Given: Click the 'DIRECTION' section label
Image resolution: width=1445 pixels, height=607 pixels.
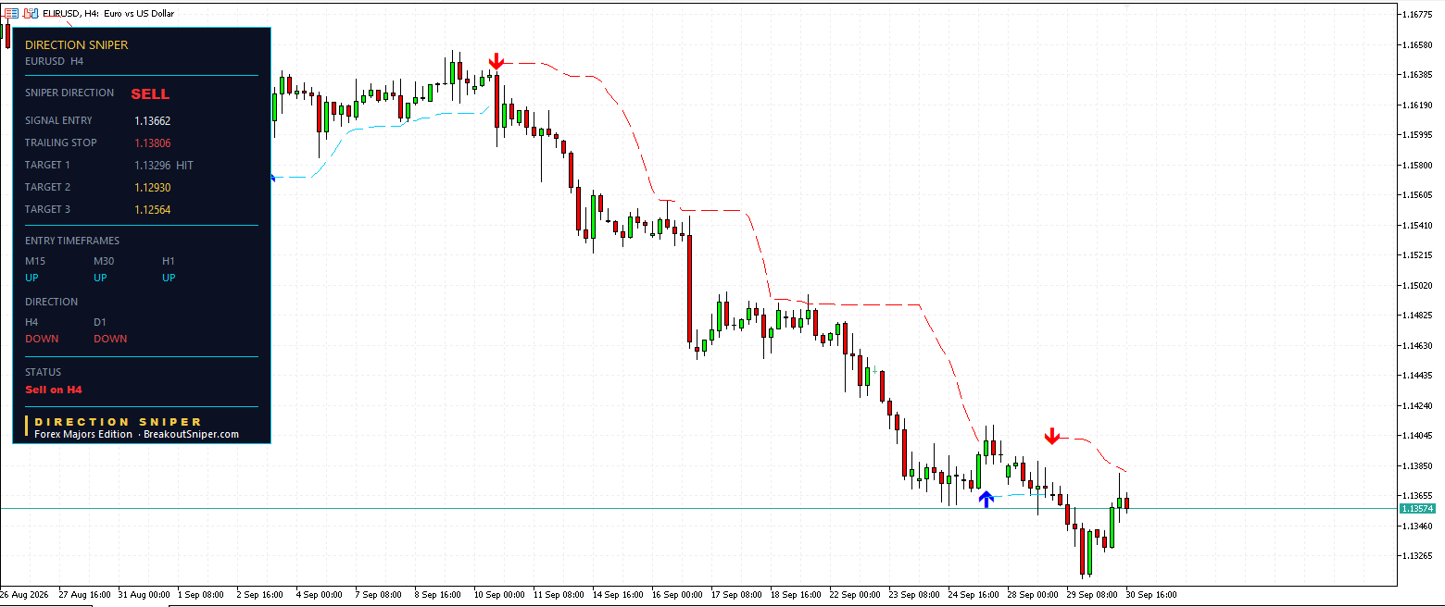Looking at the screenshot, I should tap(52, 302).
